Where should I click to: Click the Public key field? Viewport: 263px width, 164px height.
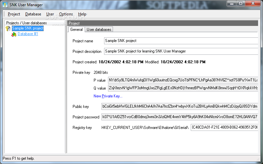pos(180,106)
